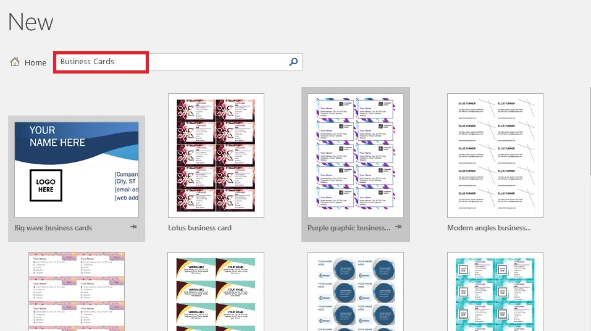
Task: Pin the Purple graphic business template
Action: [x=398, y=227]
